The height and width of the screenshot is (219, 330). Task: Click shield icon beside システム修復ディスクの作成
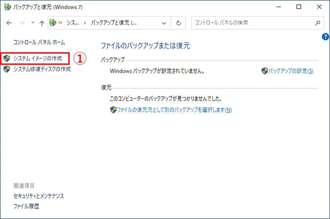pyautogui.click(x=7, y=69)
